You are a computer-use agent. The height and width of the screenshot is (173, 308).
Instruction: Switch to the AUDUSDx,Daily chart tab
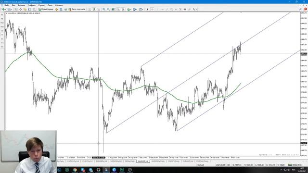pyautogui.click(x=158, y=161)
